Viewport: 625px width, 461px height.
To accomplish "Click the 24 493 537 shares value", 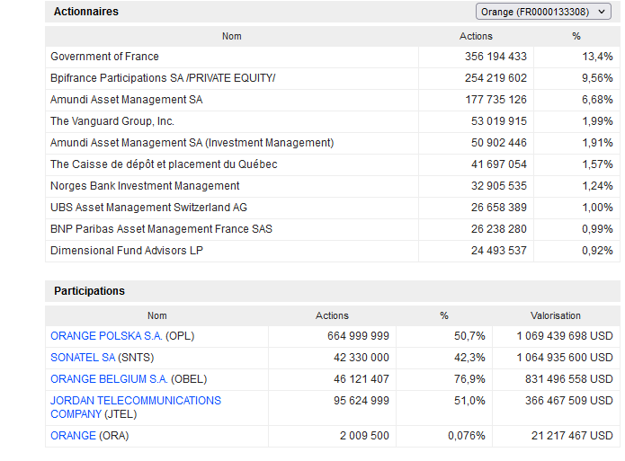I will (499, 250).
